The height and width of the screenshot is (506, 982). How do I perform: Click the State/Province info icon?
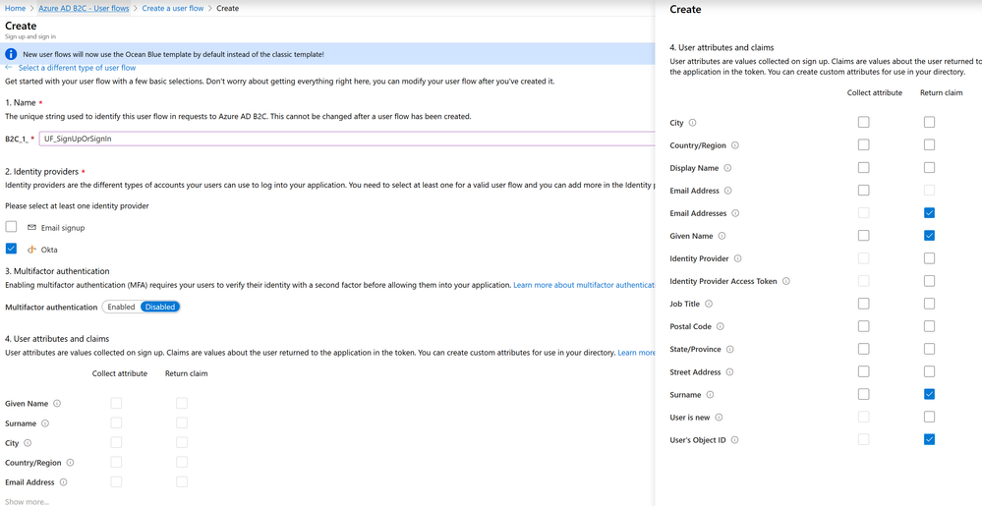point(730,349)
